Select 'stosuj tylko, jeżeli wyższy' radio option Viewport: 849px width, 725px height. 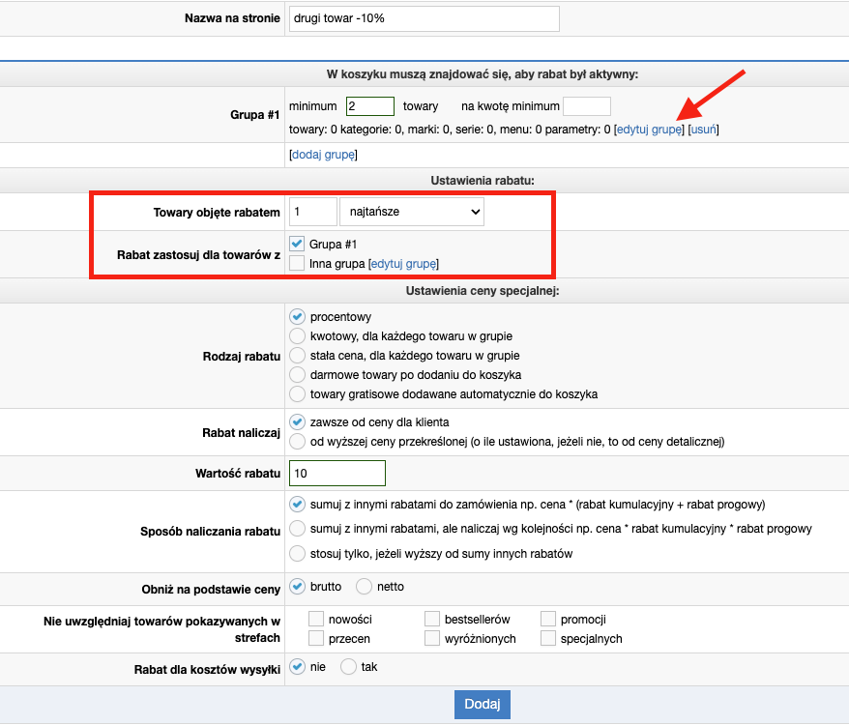pos(297,554)
